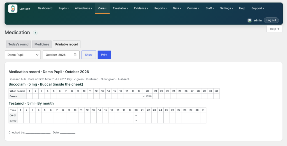Open the Care menu

(102, 8)
